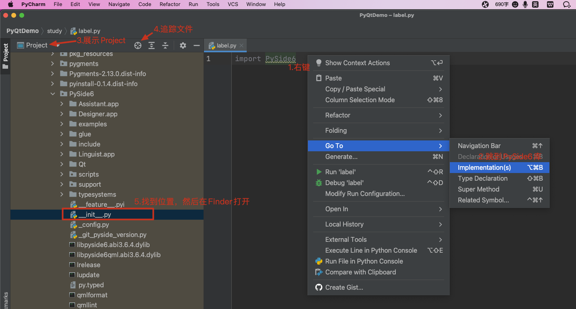Open the Navigate menu in menu bar
The image size is (576, 309).
click(119, 4)
